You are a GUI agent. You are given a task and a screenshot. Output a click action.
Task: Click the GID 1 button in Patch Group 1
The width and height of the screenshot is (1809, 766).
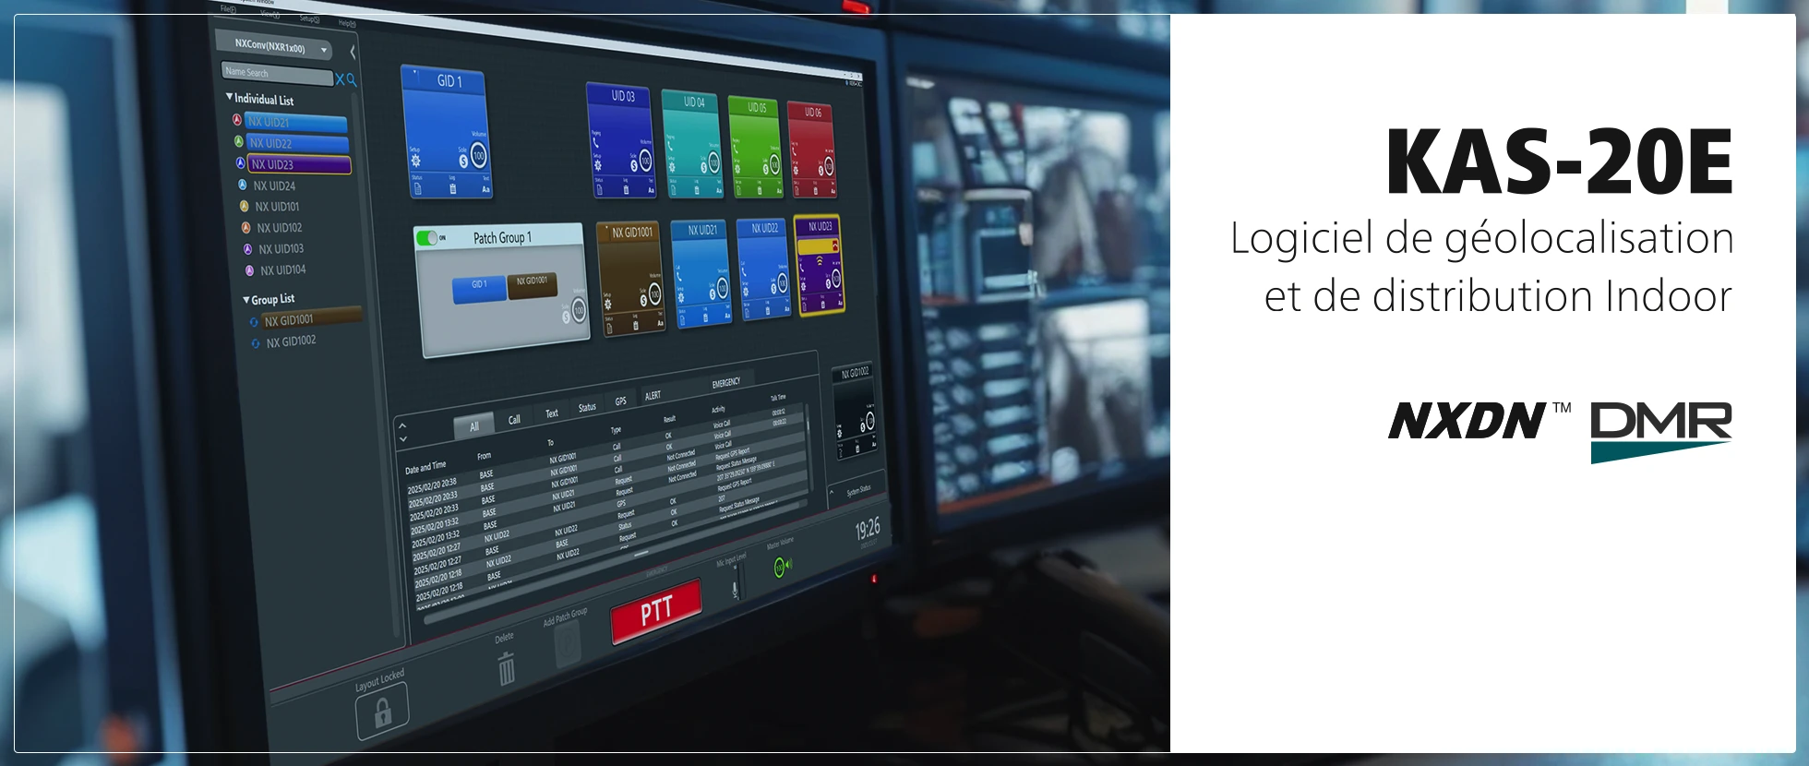(479, 288)
